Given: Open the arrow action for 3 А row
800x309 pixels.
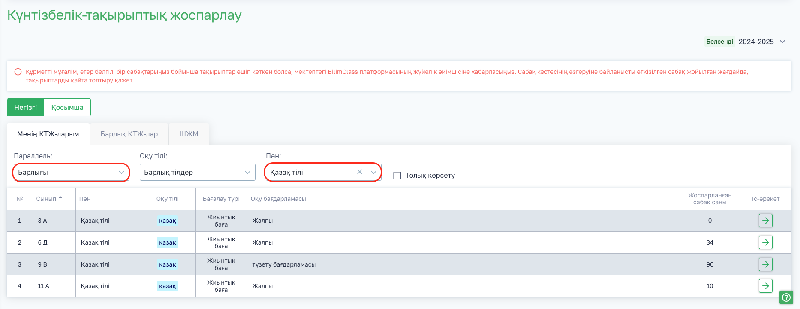Looking at the screenshot, I should tap(765, 221).
